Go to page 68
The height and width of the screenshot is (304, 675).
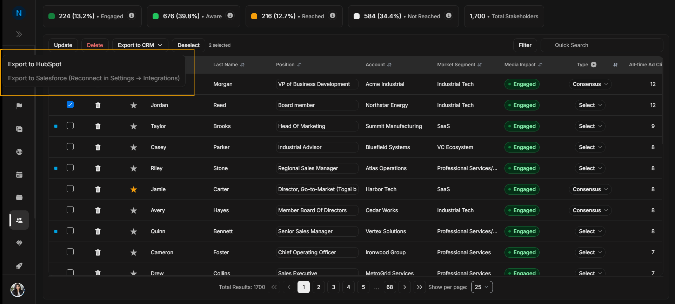[x=389, y=287]
